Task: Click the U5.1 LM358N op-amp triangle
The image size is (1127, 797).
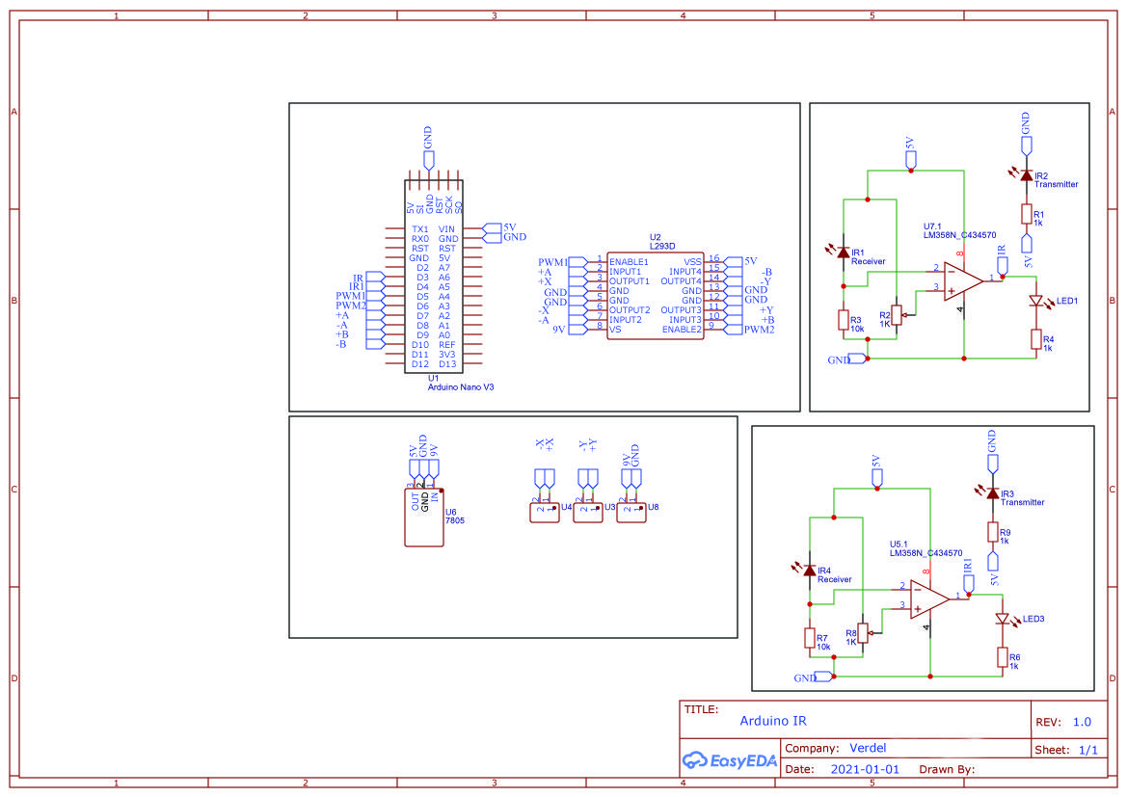Action: click(929, 599)
